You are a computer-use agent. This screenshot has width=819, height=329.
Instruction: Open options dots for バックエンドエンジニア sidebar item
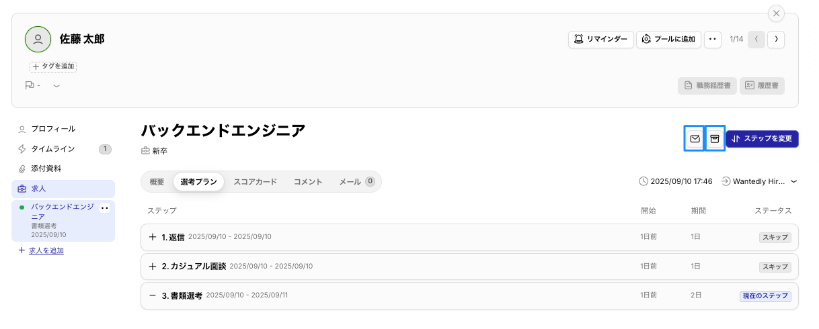coord(104,208)
